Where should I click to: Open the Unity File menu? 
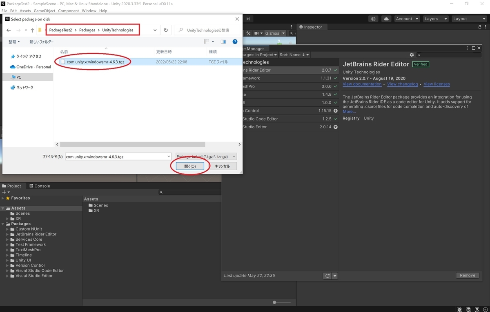point(4,11)
